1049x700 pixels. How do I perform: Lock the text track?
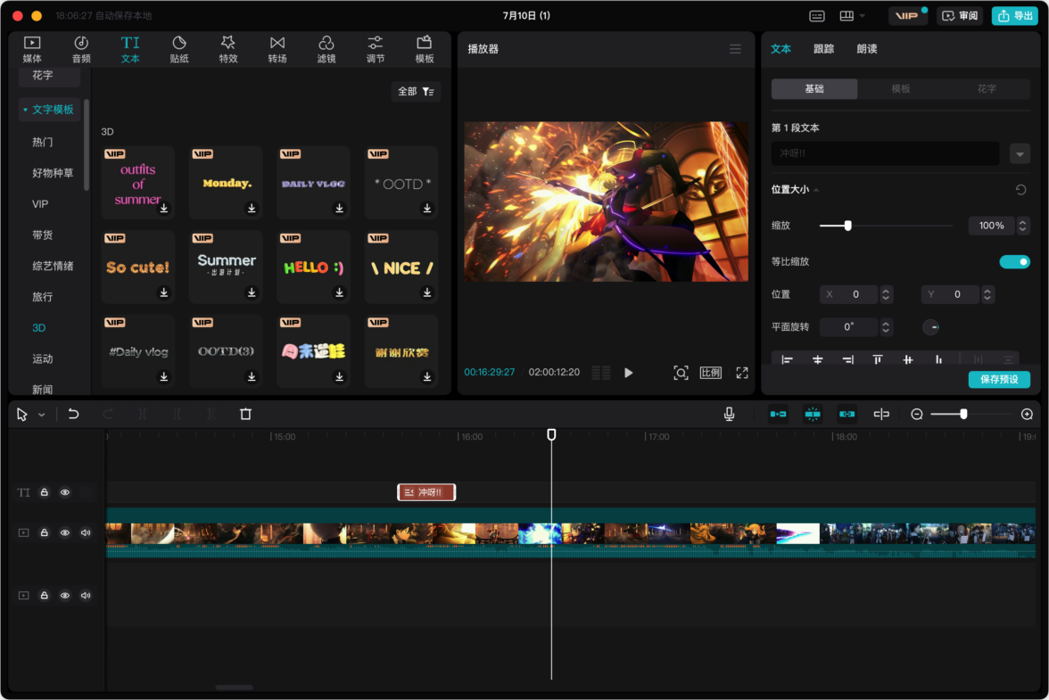tap(45, 493)
